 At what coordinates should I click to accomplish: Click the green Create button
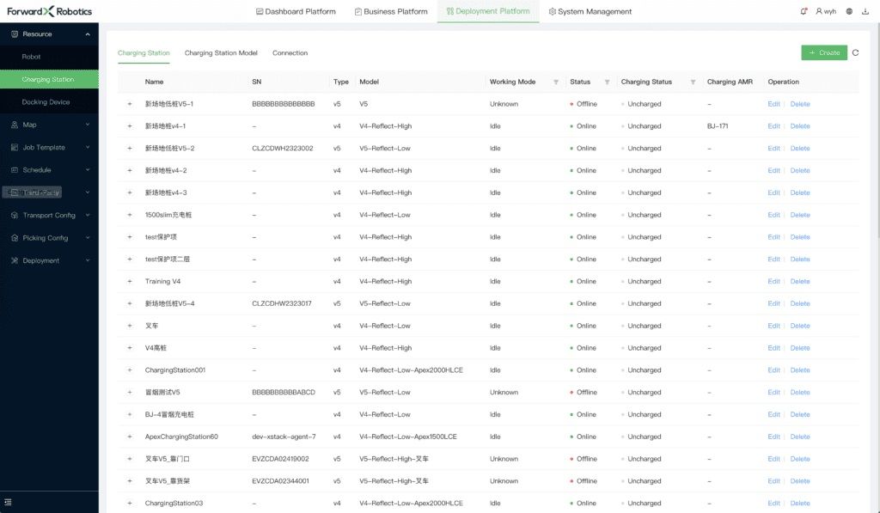(823, 53)
